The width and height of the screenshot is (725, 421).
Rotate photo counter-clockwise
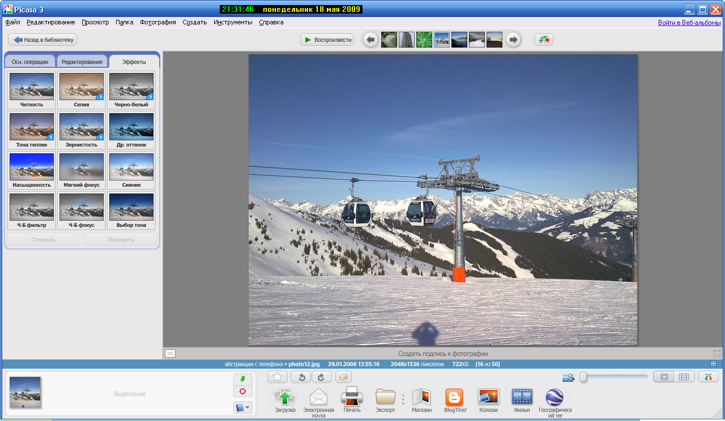(301, 377)
